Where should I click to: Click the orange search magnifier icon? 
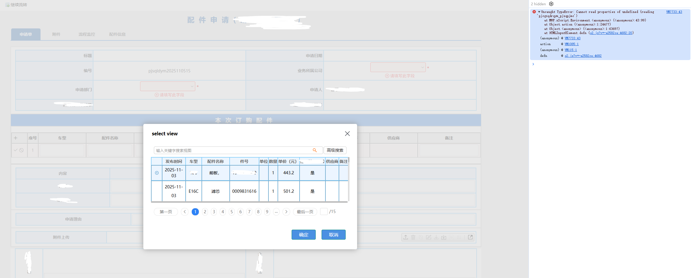(x=315, y=150)
